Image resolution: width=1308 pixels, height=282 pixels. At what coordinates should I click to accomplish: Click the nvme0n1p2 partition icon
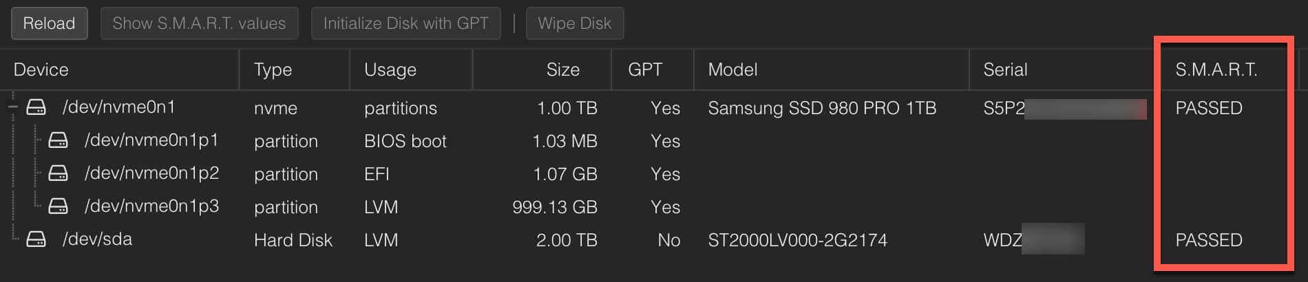click(58, 173)
